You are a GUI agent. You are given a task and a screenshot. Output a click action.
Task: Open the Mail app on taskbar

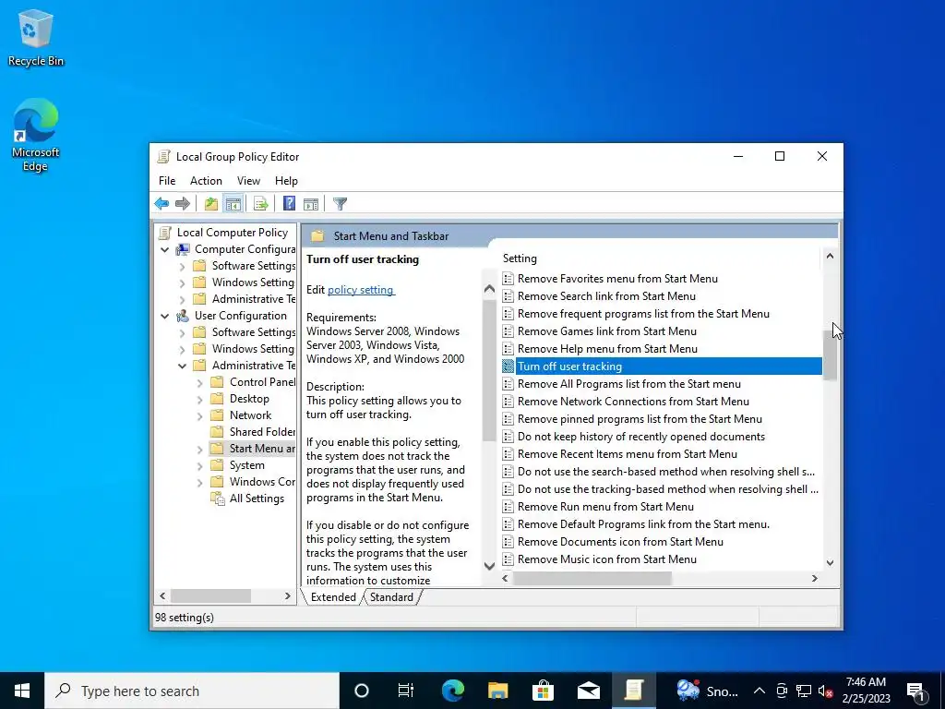588,691
